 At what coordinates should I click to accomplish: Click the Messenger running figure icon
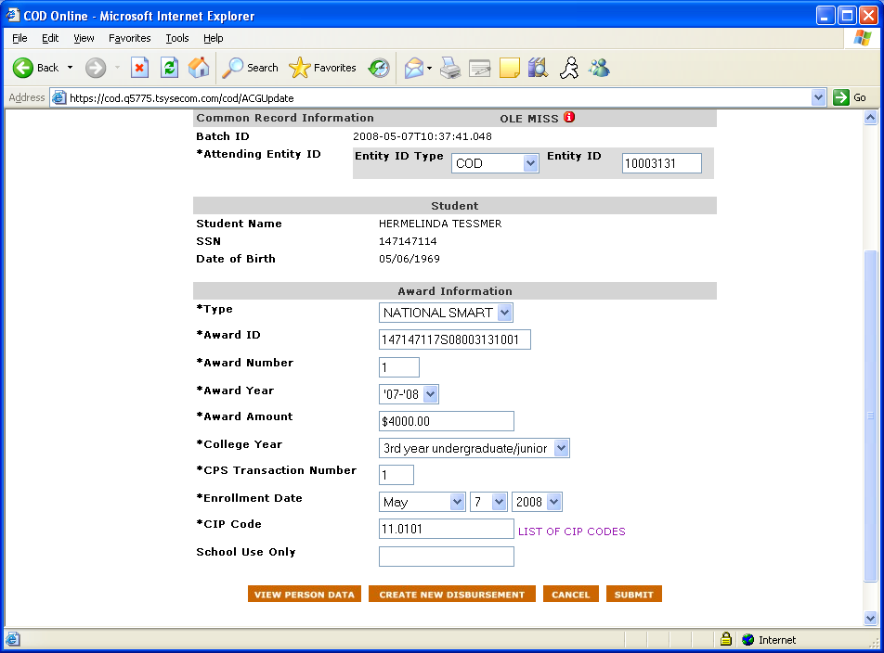tap(569, 68)
